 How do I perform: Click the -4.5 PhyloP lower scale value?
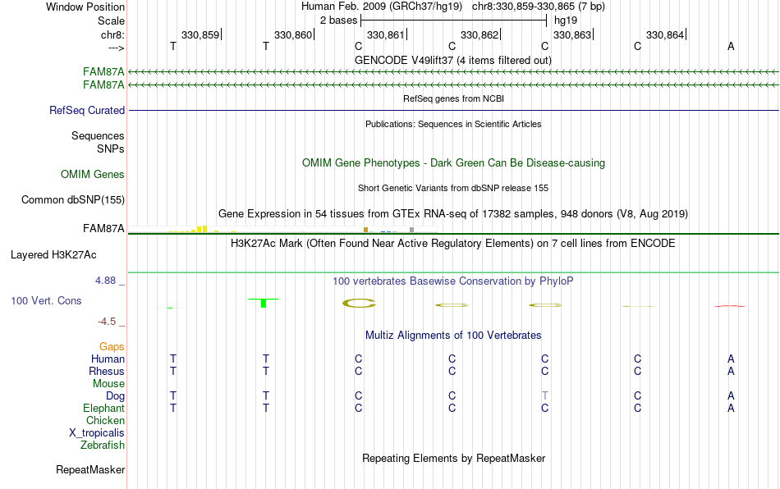click(107, 322)
